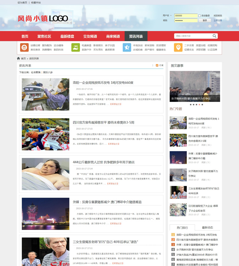This screenshot has height=266, width=239.
Task: Click the yen banknotes thumbnail in 热门专题
Action: point(178,210)
